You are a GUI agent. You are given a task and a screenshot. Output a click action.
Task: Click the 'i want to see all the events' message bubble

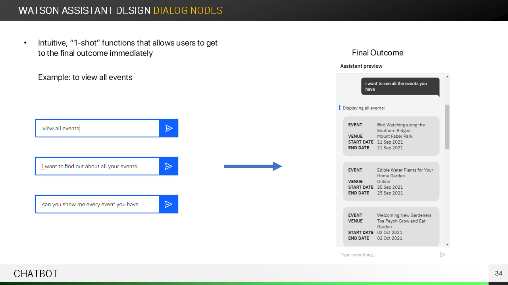(x=400, y=86)
